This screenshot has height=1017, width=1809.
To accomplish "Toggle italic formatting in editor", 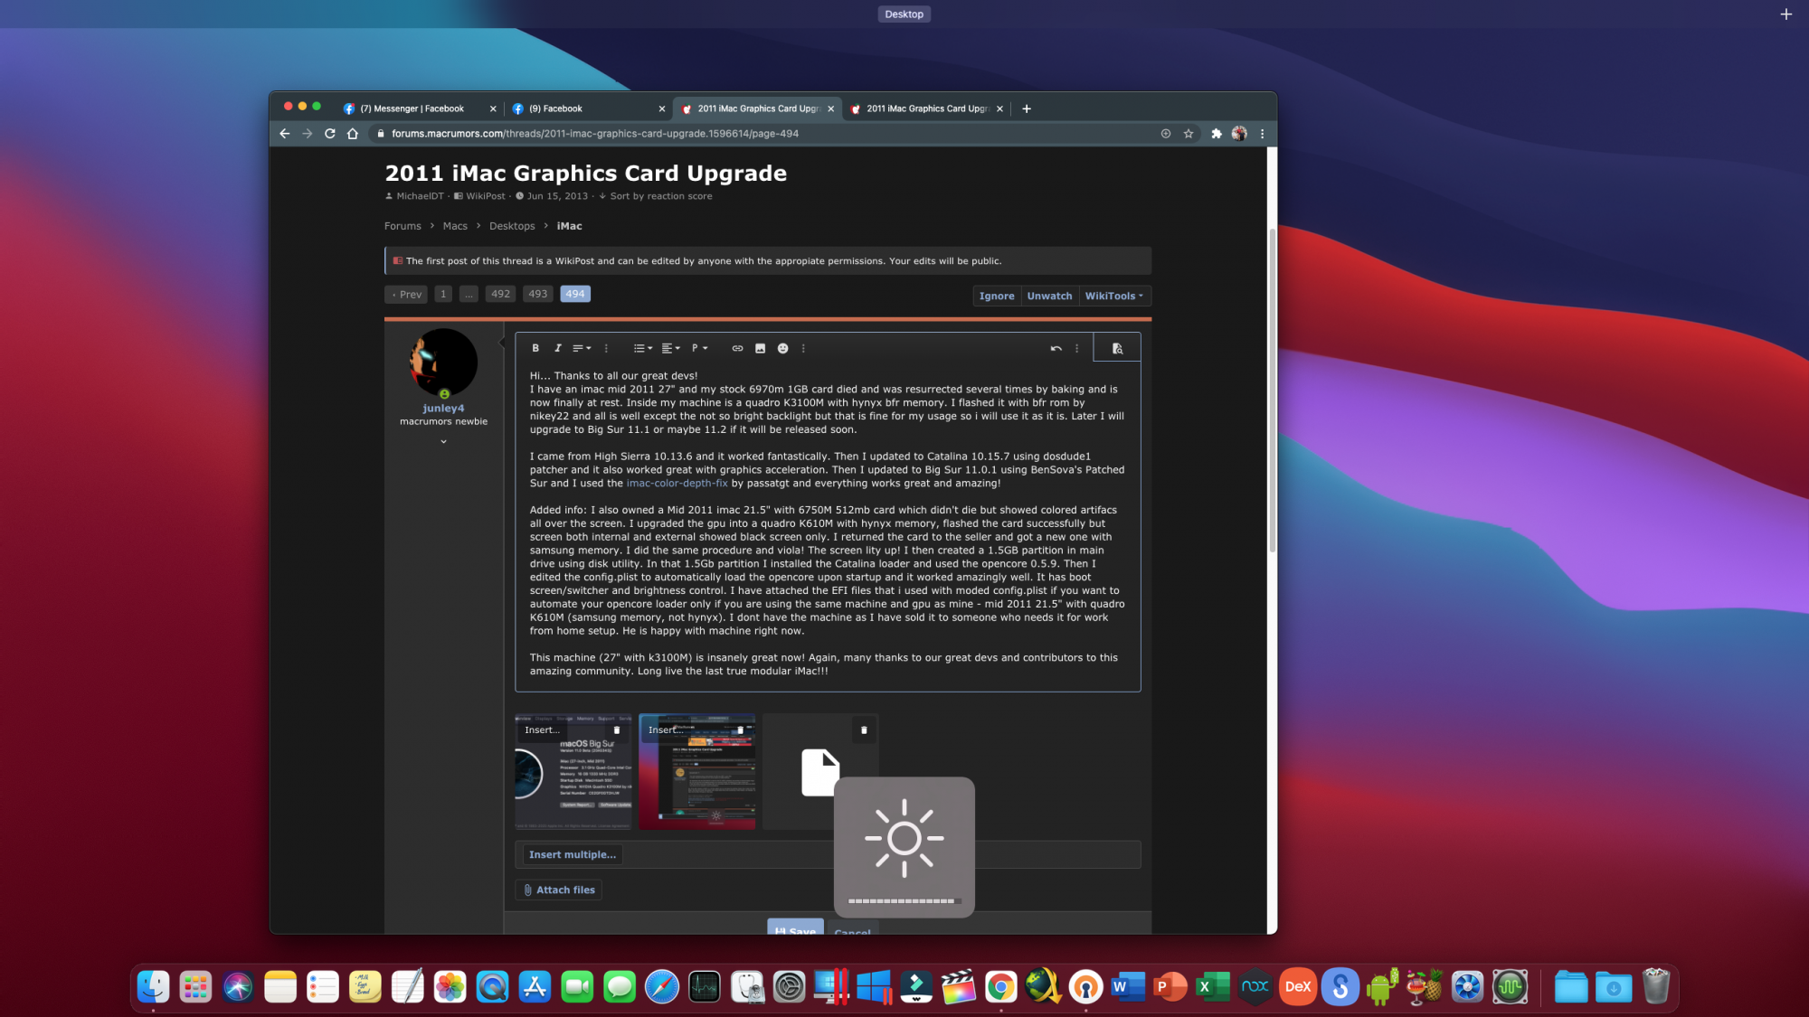I will (558, 348).
